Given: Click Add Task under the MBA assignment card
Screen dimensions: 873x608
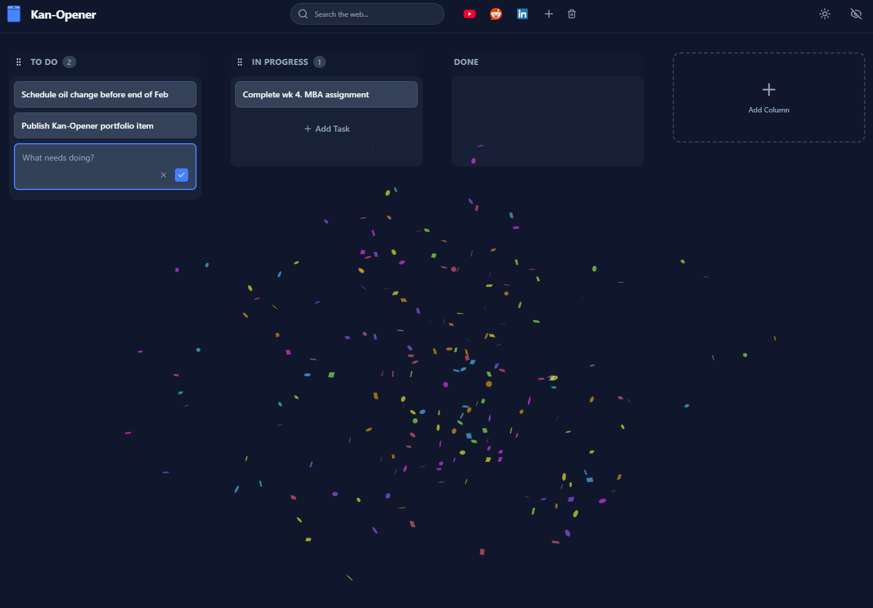Looking at the screenshot, I should point(326,128).
